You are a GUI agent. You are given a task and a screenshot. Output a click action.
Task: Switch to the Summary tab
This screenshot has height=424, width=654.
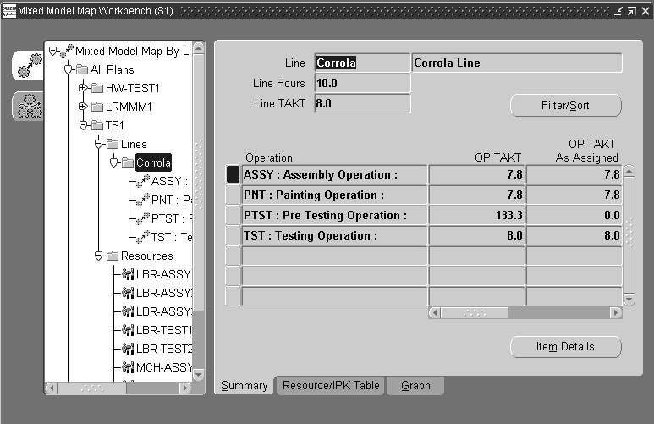(x=244, y=385)
